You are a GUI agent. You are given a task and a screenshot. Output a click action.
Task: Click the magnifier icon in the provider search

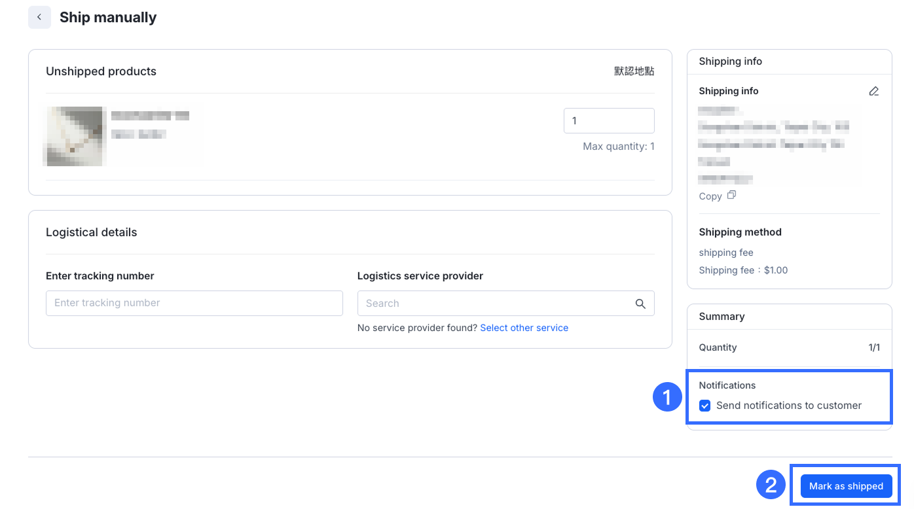[640, 304]
